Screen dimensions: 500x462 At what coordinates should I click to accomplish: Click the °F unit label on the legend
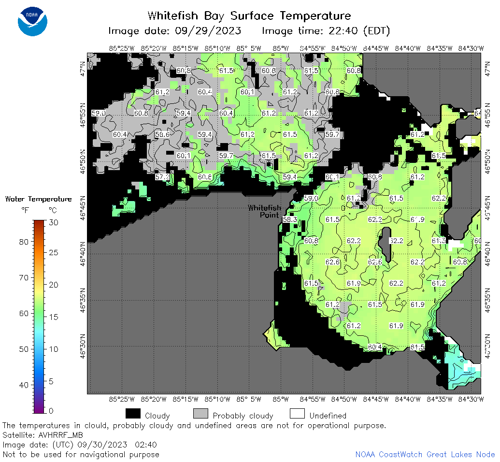pos(25,210)
